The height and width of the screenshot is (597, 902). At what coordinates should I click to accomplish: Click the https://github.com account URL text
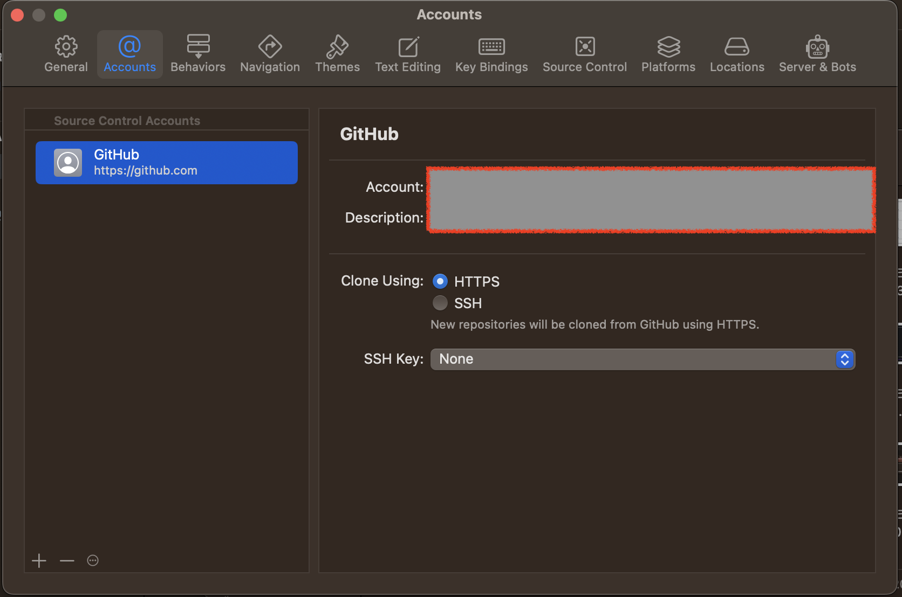pyautogui.click(x=146, y=171)
